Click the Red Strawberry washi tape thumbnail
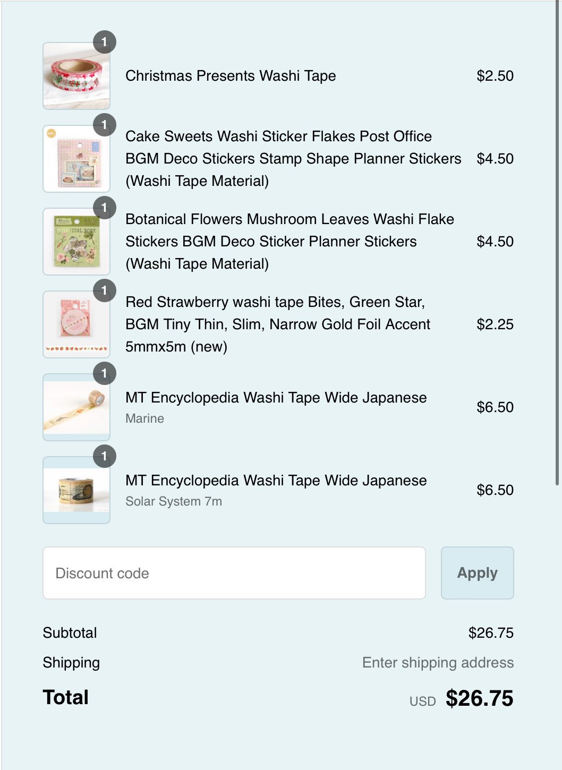This screenshot has width=562, height=770. [x=76, y=325]
